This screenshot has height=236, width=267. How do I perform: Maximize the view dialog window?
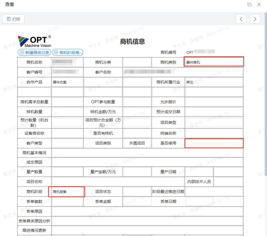(x=249, y=5)
